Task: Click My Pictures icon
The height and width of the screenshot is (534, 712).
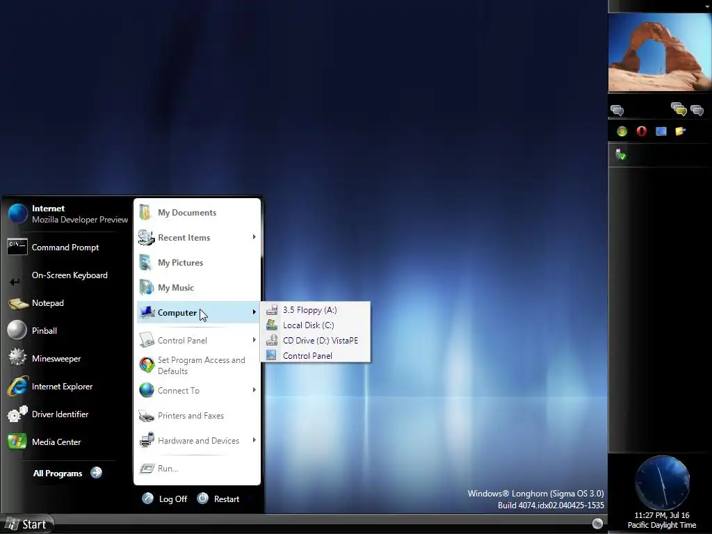Action: (x=145, y=262)
